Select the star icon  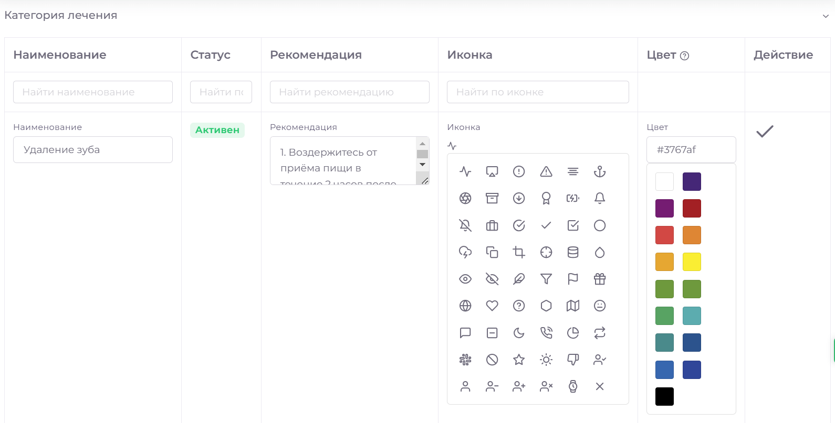(519, 360)
